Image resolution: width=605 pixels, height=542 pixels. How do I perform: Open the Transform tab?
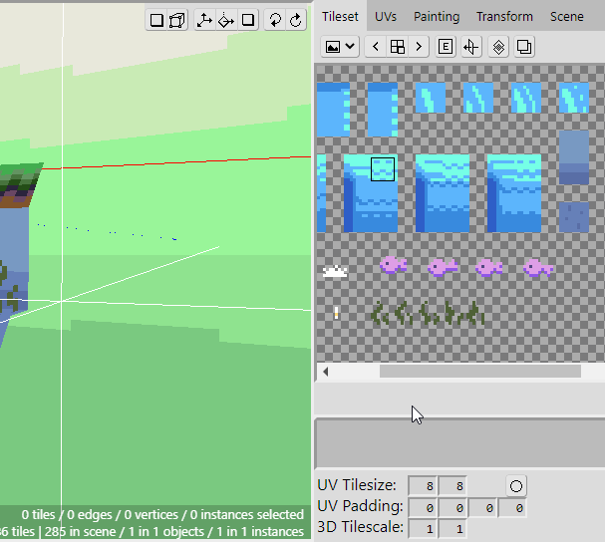[504, 17]
